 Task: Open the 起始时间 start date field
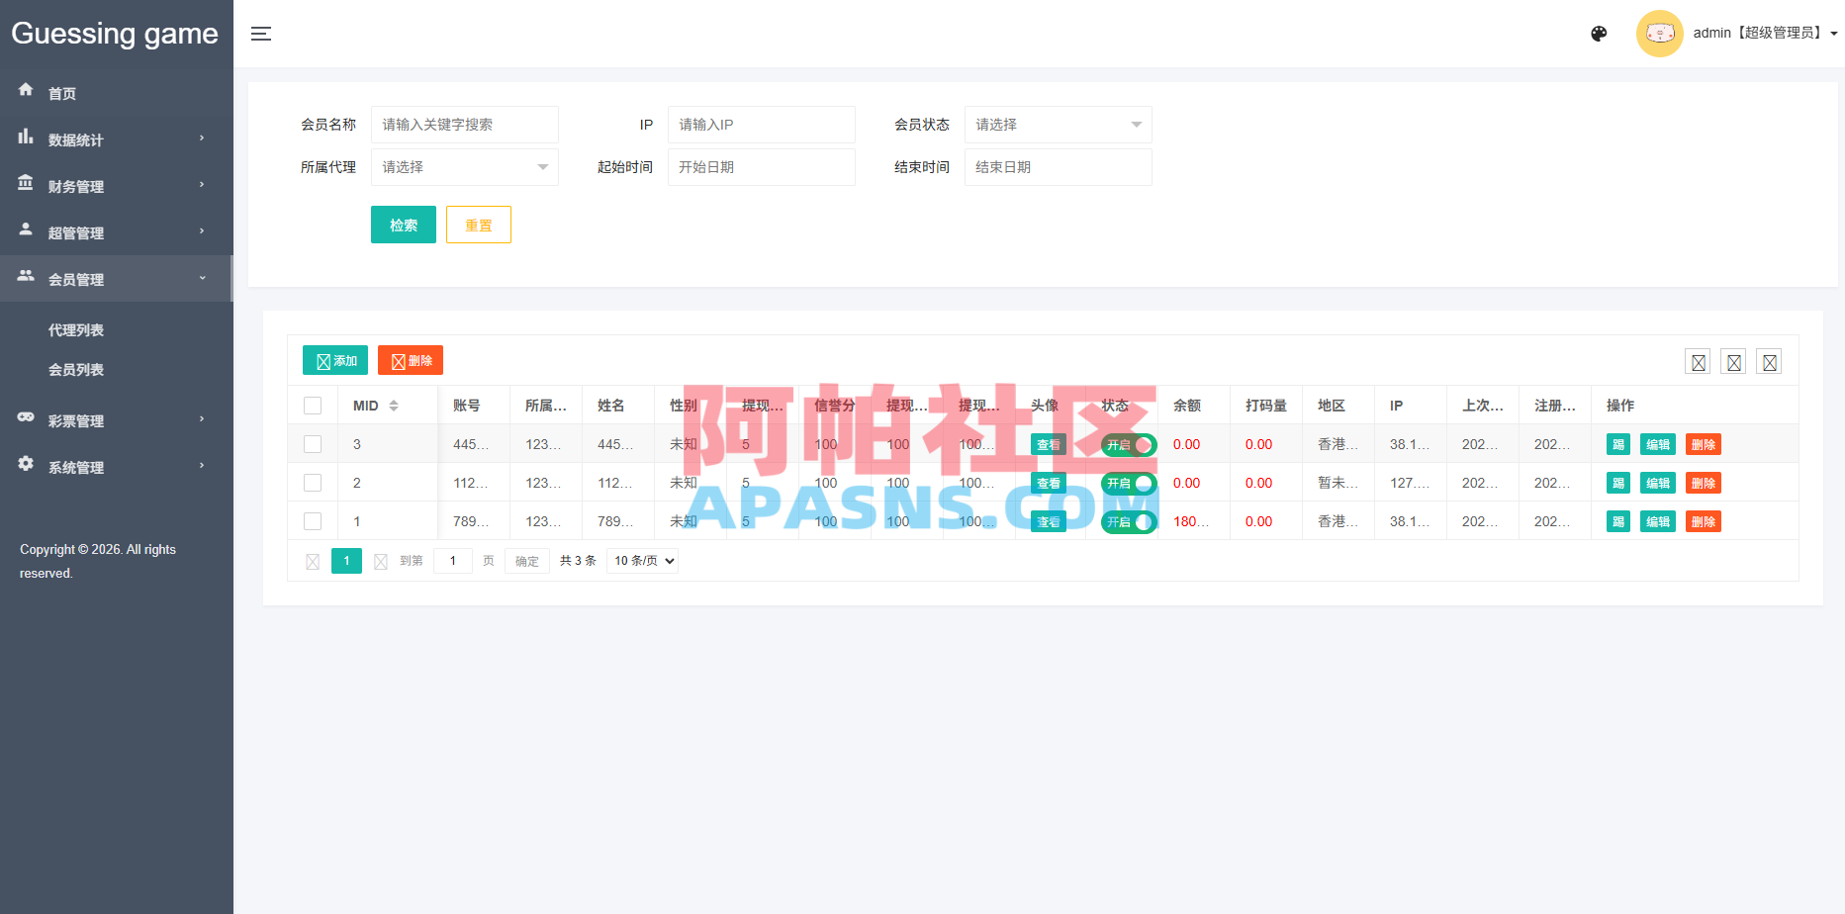761,167
